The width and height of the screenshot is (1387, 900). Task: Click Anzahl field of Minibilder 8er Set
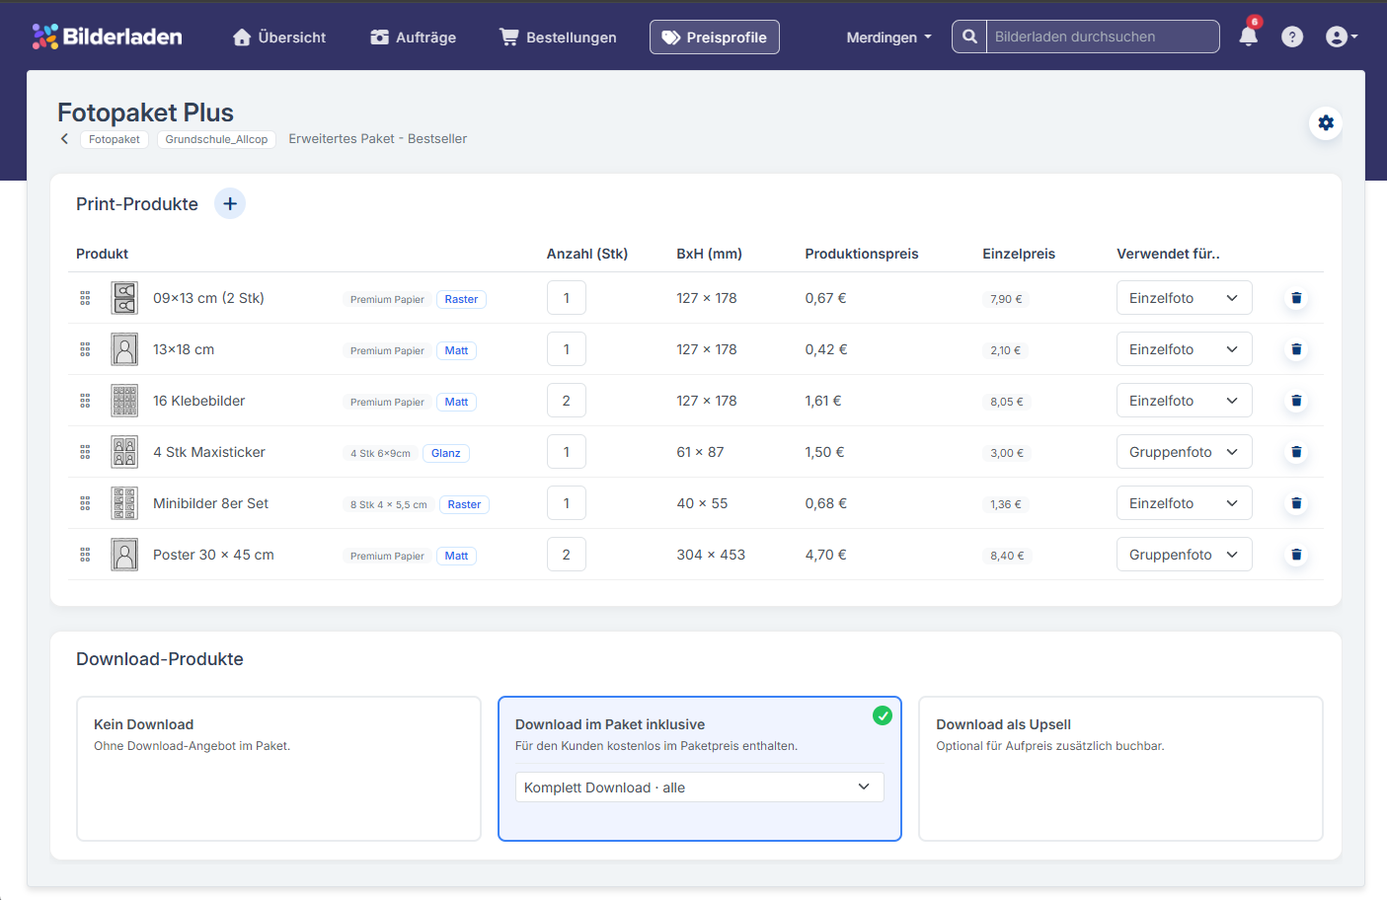(567, 503)
